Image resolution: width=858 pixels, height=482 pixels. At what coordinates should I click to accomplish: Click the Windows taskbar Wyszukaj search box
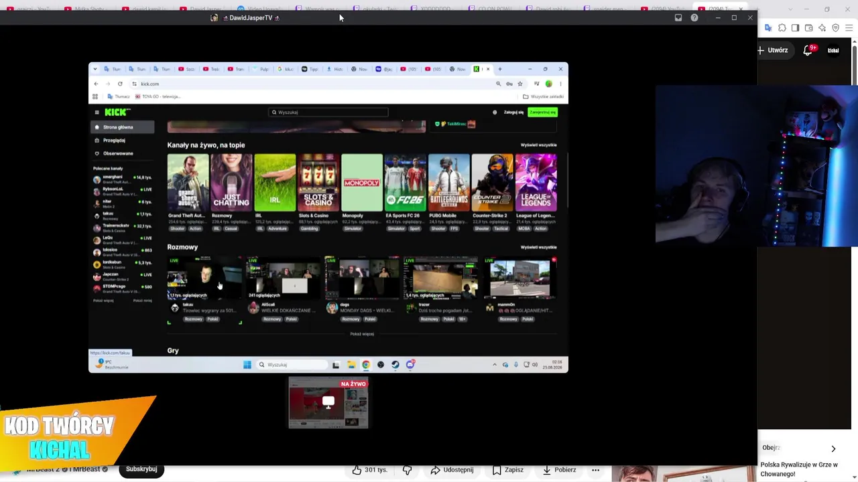pos(292,365)
